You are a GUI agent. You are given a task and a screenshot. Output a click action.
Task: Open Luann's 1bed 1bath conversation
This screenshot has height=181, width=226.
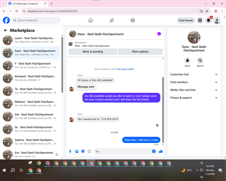30,40
